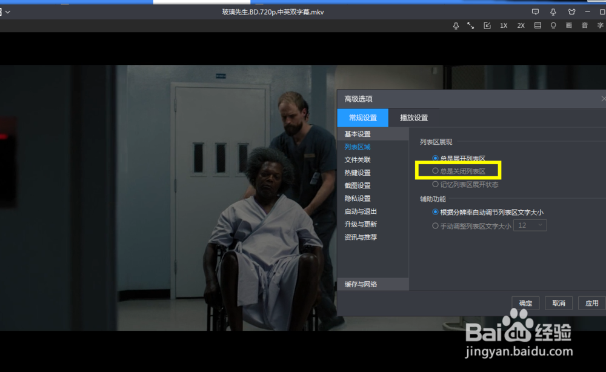Open 启动与退出 settings
This screenshot has height=372, width=606.
(x=361, y=211)
